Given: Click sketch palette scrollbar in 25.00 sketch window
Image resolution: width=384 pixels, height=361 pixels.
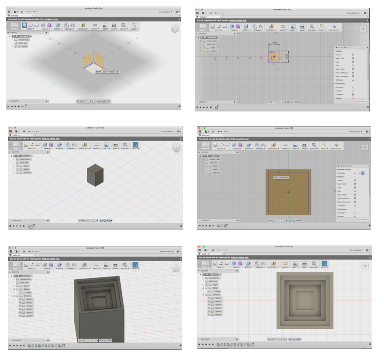Looking at the screenshot, I should pos(368,65).
